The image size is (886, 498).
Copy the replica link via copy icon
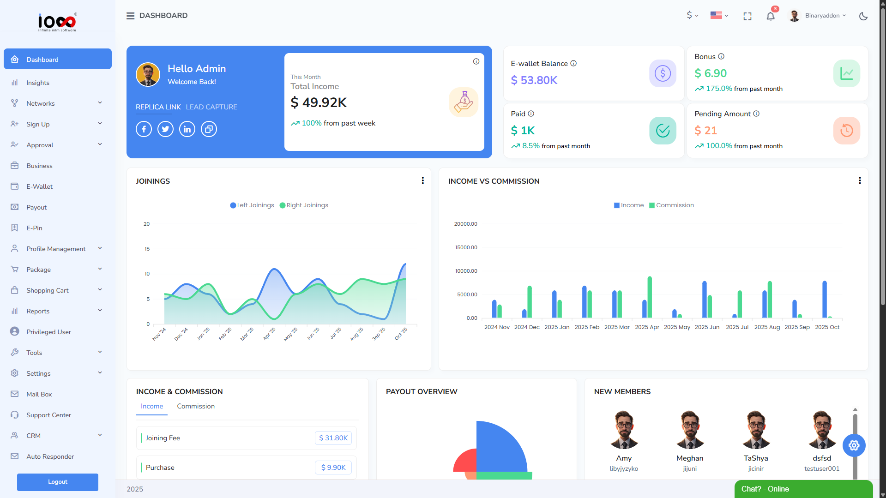pos(209,129)
